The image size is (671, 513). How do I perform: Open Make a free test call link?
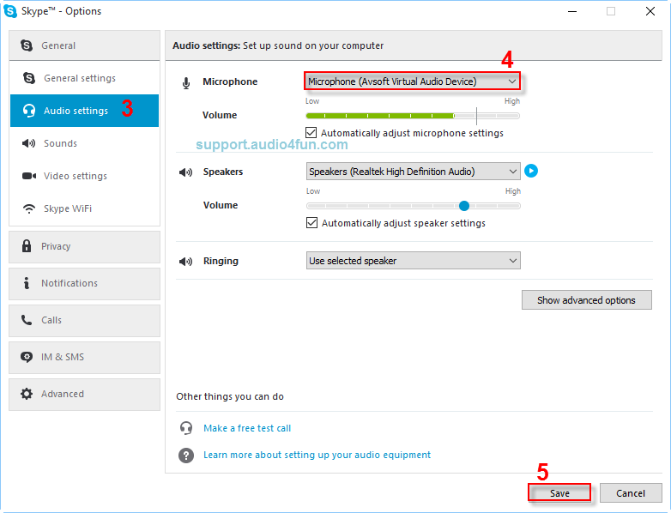point(247,428)
